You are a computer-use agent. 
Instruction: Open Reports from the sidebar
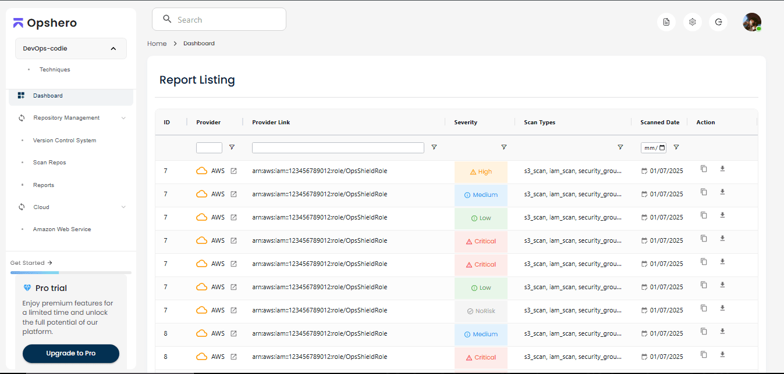pos(44,185)
